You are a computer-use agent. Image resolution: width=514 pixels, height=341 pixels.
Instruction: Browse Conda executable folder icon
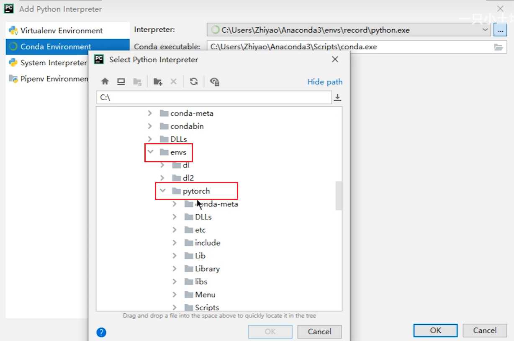498,47
